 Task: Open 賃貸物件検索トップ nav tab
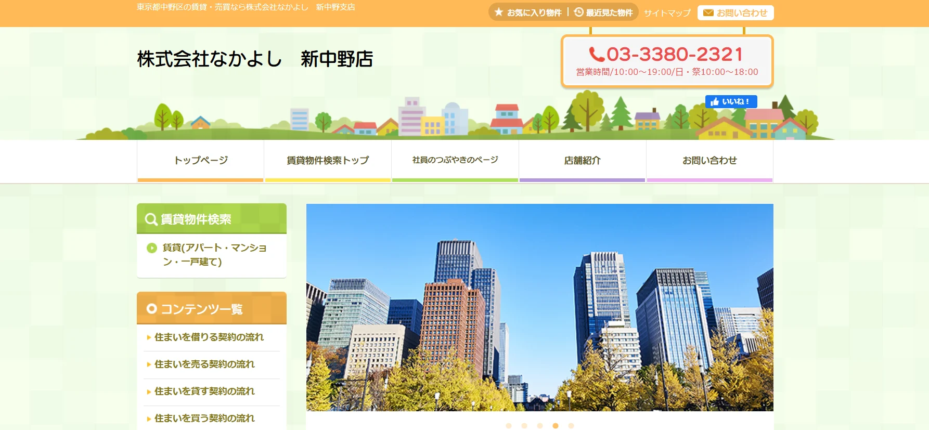(328, 161)
